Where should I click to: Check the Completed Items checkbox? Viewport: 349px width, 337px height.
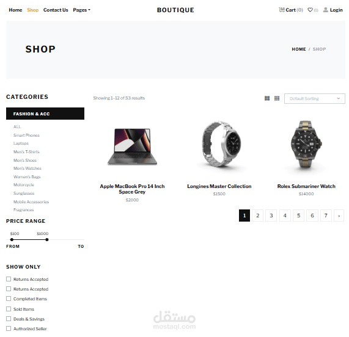tap(9, 299)
